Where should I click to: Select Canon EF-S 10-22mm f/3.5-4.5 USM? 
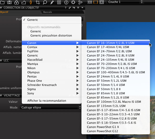pos(116,114)
